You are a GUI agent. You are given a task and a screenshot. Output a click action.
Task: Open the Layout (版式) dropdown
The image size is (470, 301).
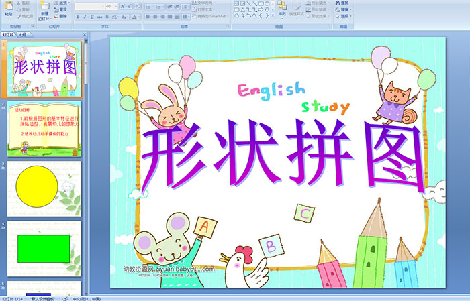(62, 3)
